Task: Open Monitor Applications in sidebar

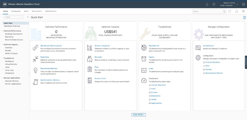Action: click(13, 84)
